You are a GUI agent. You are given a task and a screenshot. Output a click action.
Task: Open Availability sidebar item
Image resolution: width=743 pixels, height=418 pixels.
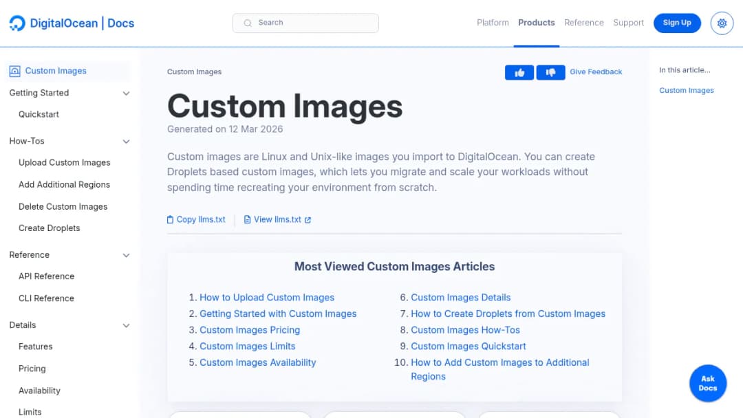pyautogui.click(x=39, y=391)
